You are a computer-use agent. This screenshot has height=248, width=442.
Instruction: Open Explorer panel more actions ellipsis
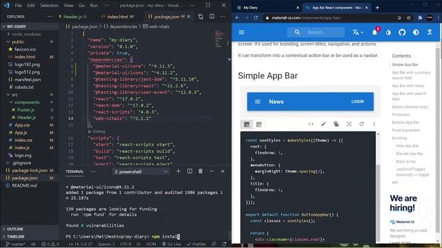tap(50, 17)
